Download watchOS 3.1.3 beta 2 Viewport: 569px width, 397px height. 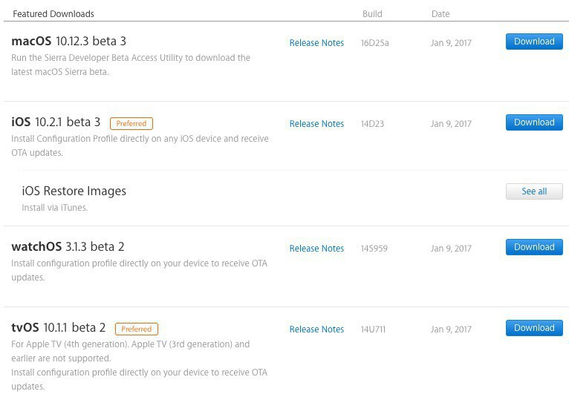coord(534,247)
